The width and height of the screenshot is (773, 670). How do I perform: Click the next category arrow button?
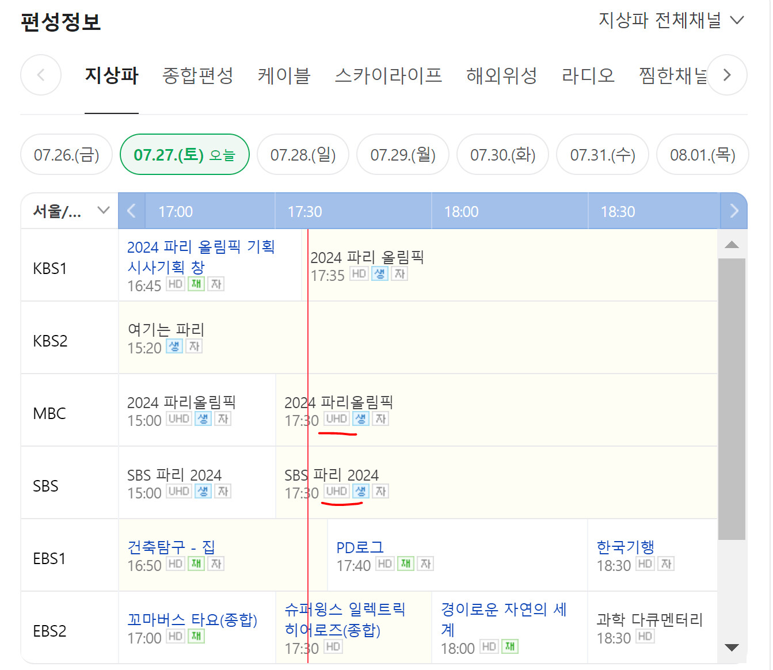727,75
